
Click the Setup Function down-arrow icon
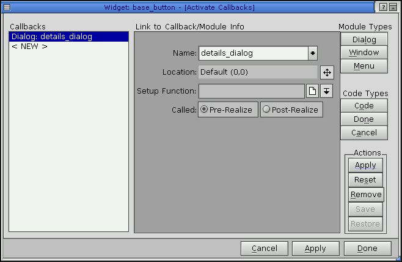coord(327,91)
